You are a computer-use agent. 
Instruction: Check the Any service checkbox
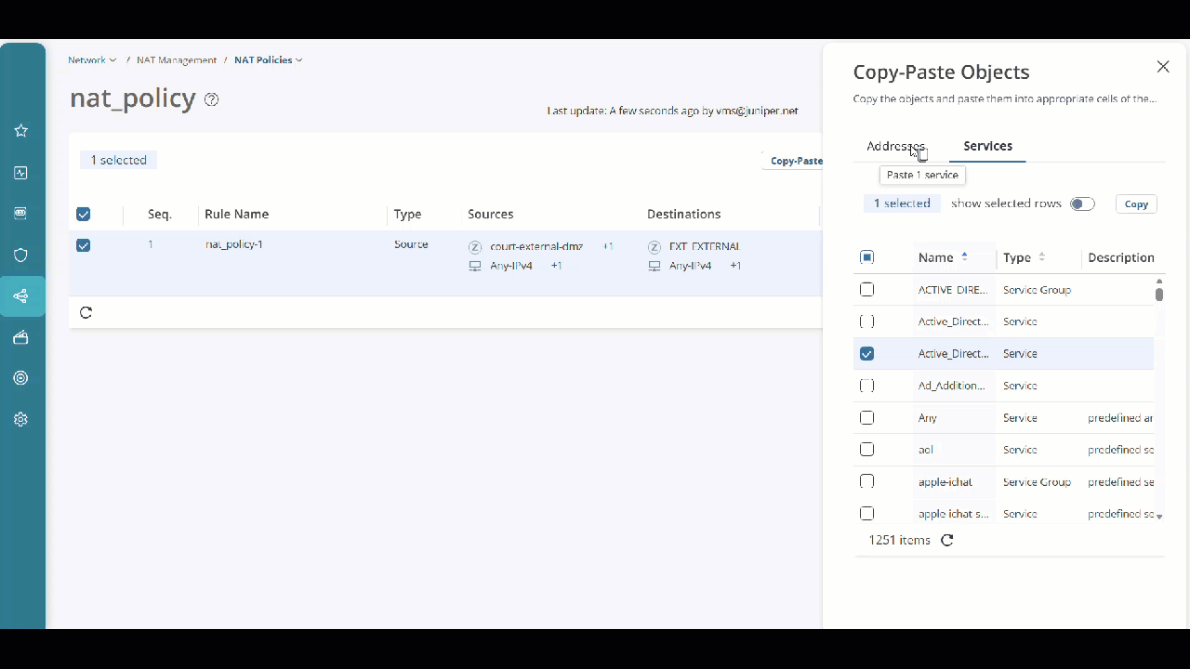(x=867, y=418)
